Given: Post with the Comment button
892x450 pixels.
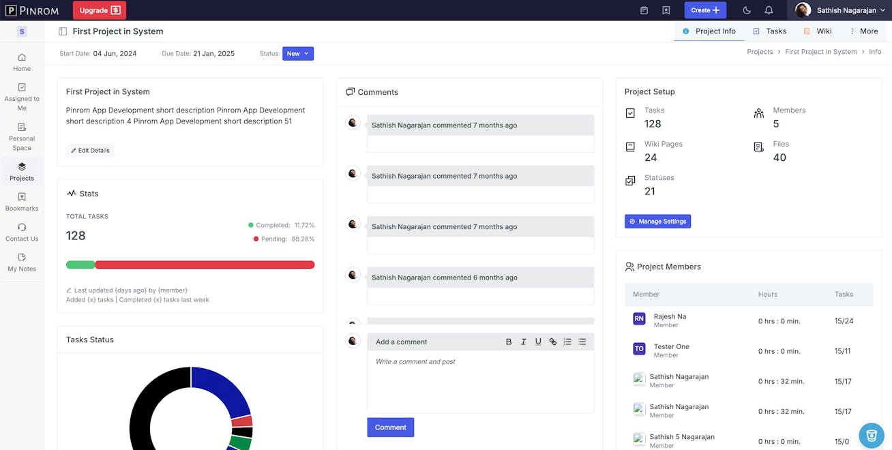Looking at the screenshot, I should 390,427.
